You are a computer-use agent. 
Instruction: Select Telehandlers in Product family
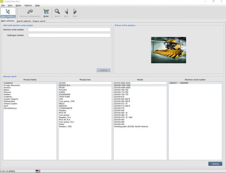pyautogui.click(x=30, y=101)
